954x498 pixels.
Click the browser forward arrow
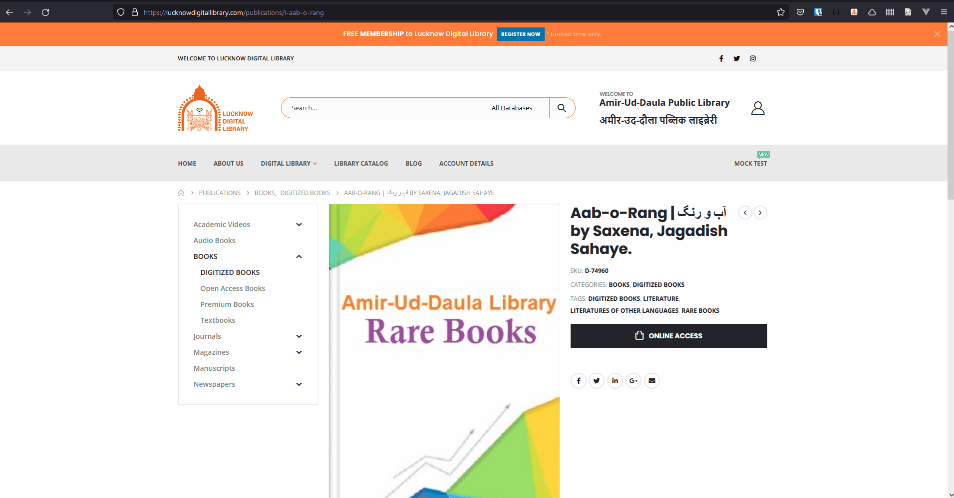tap(27, 12)
